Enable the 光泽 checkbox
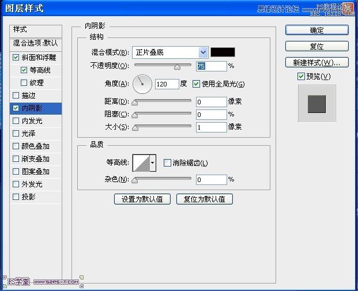 click(16, 133)
